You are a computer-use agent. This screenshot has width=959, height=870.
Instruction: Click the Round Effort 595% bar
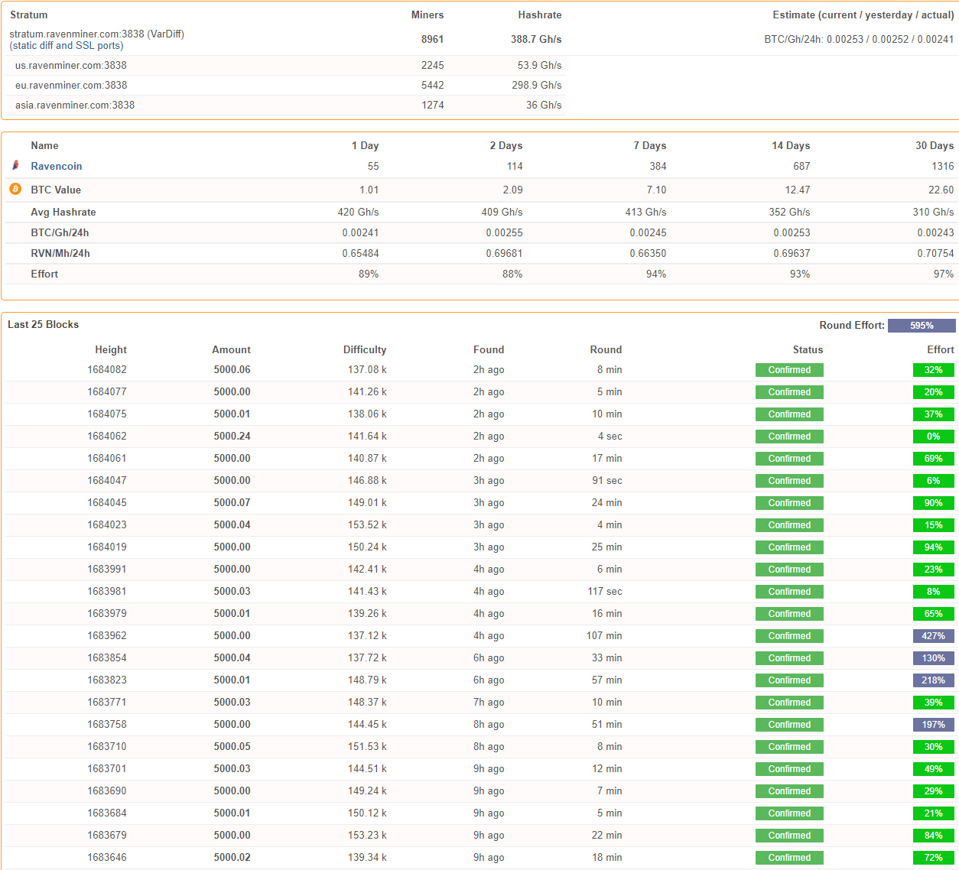point(922,326)
